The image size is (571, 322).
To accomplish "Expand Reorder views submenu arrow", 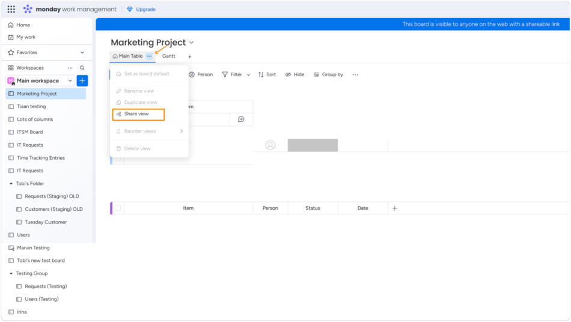I will coord(182,131).
